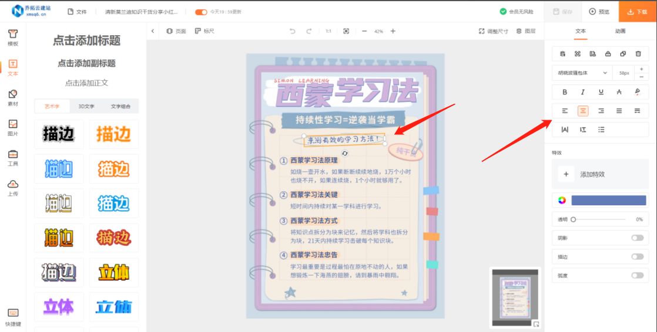Open the 图层 layers panel
657x332 pixels.
pos(526,31)
